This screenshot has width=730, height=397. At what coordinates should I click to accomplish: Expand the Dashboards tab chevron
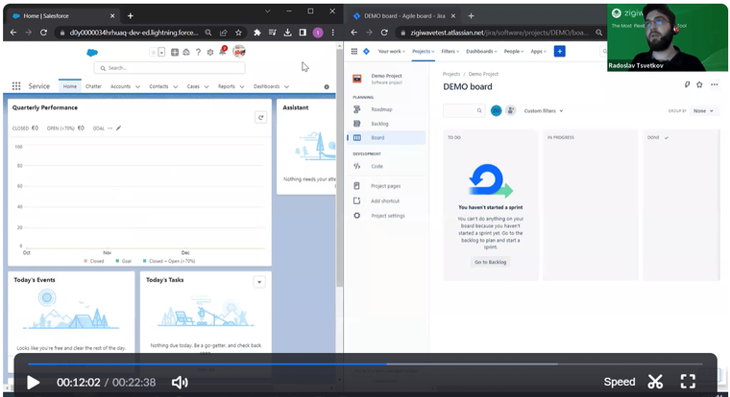[286, 87]
